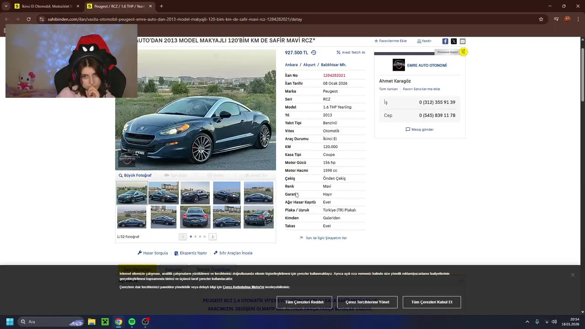Select first car thumbnail in gallery

pyautogui.click(x=132, y=193)
